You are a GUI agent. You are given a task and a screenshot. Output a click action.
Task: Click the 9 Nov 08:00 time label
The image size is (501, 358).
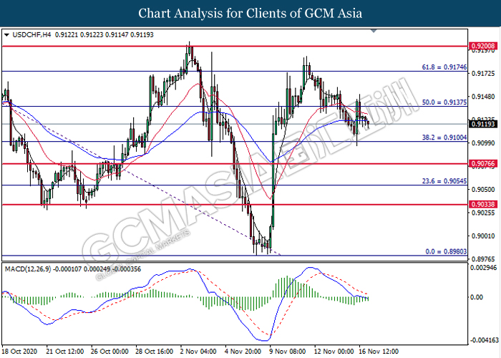click(288, 352)
